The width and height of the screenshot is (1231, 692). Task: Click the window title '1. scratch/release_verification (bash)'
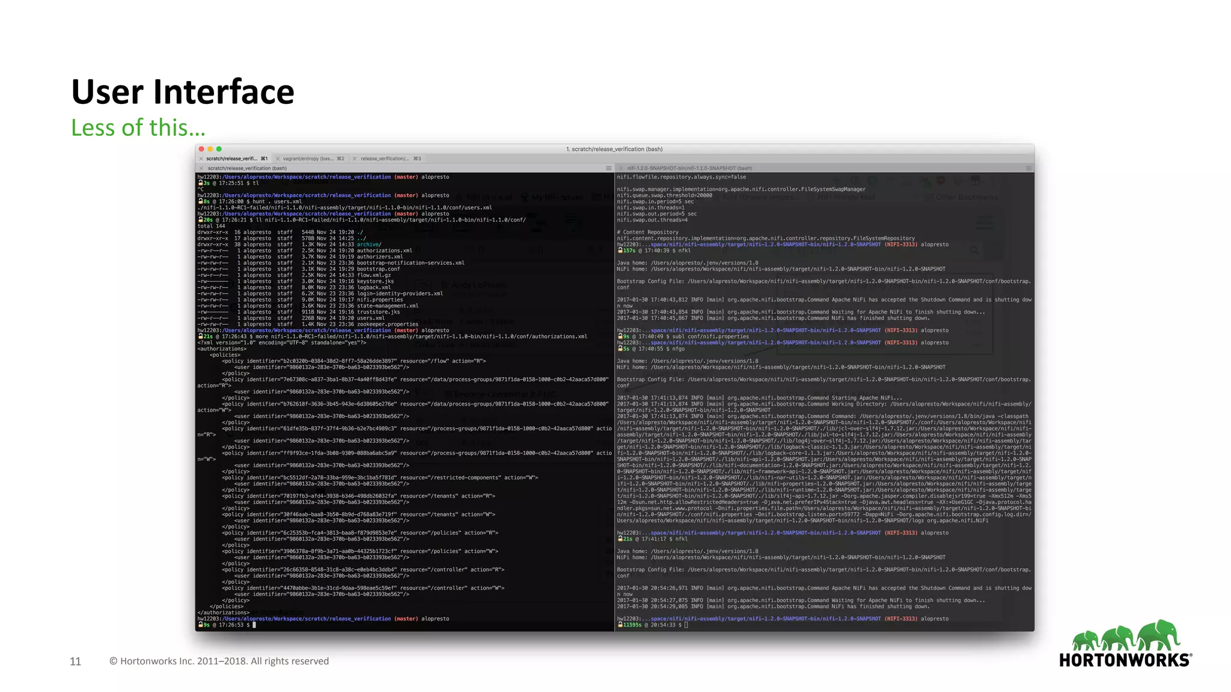[614, 149]
